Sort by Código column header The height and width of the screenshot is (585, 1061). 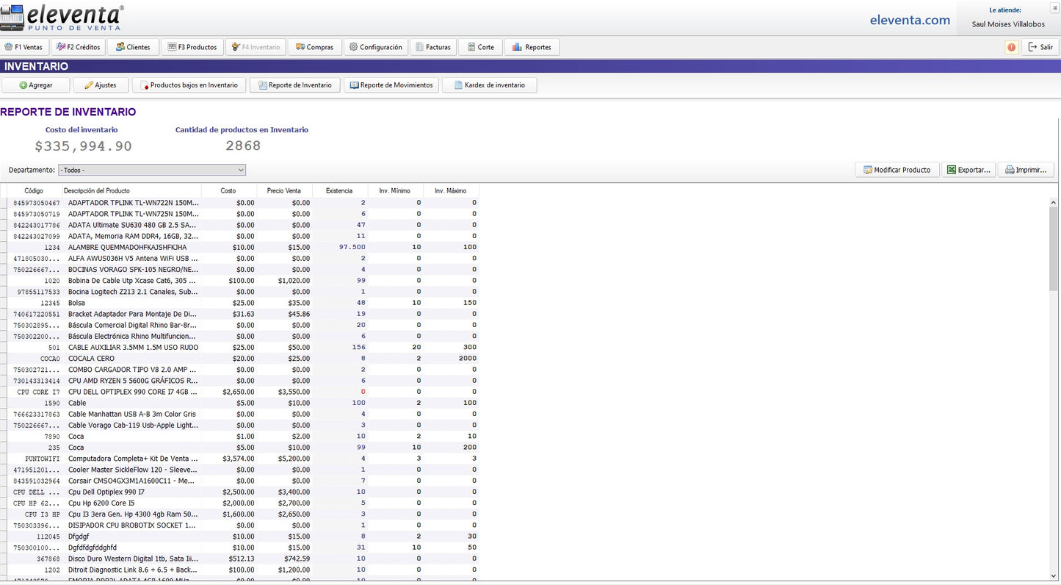(34, 191)
